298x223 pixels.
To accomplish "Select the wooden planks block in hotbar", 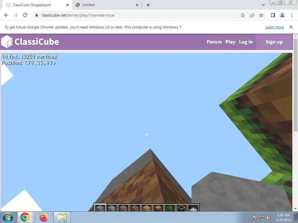I will pos(147,208).
